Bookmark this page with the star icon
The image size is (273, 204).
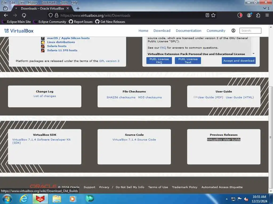[x=213, y=15]
